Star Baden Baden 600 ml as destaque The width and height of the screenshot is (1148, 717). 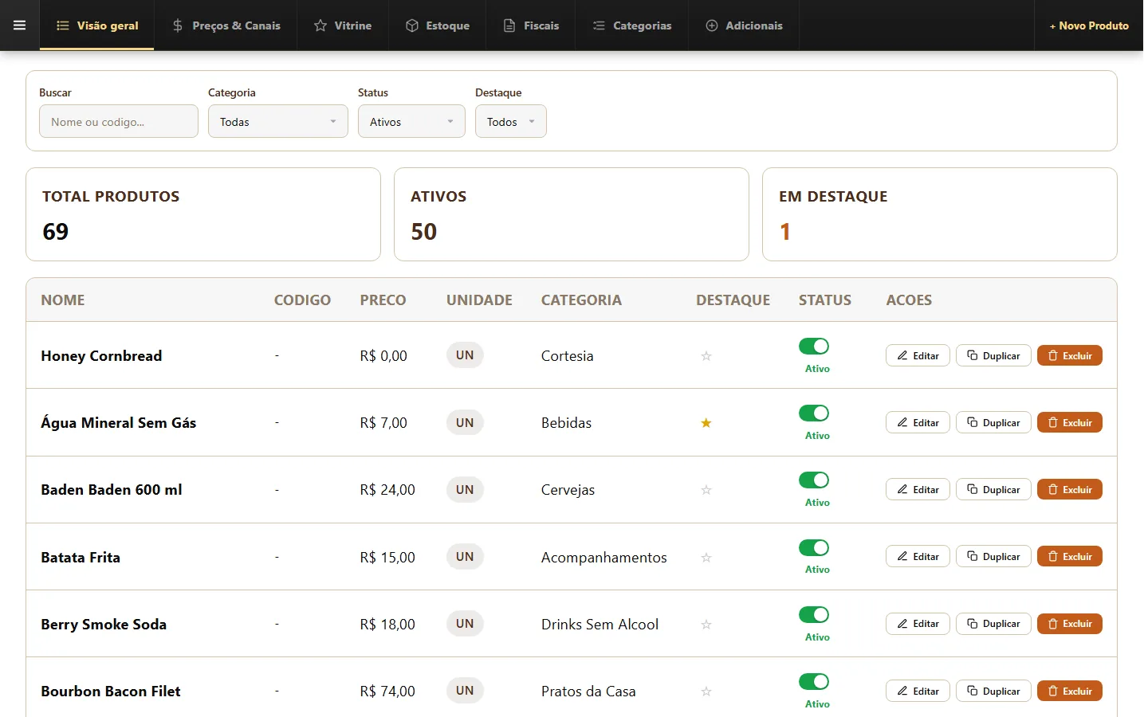coord(706,490)
